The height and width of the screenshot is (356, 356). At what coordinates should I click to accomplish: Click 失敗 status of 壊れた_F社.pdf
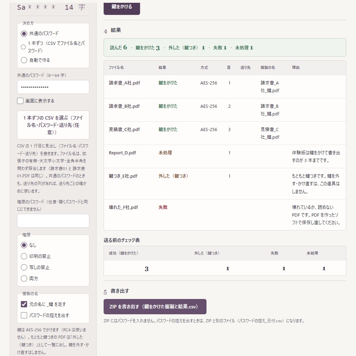point(163,207)
